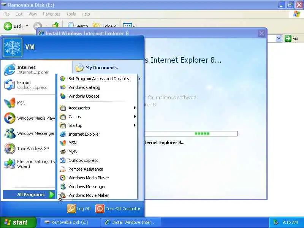Click the Log Off key icon
The height and width of the screenshot is (228, 304).
(x=71, y=209)
